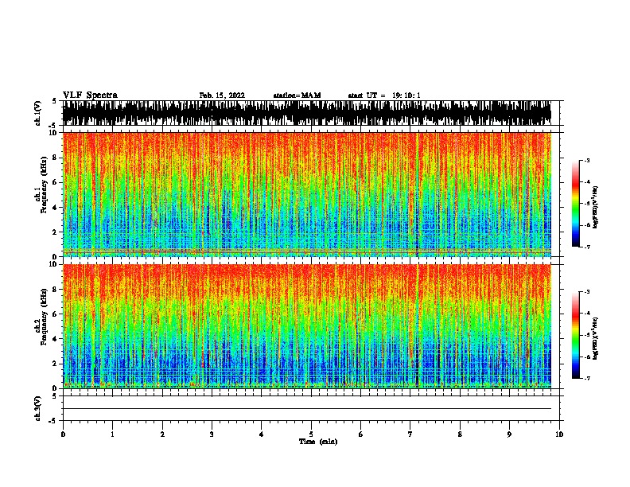Click the ch.2 frequency axis "6" tick label
This screenshot has width=630, height=487.
[55, 314]
